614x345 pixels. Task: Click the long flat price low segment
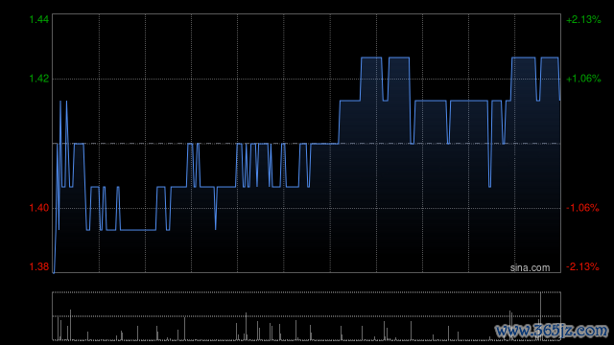coord(138,230)
